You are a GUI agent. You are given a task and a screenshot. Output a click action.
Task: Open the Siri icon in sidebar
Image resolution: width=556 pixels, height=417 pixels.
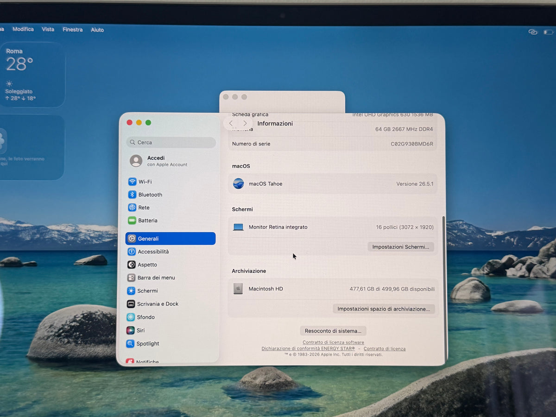(x=131, y=330)
